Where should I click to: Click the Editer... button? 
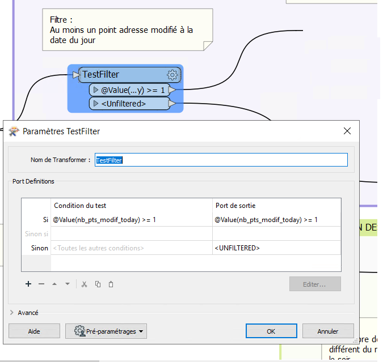click(x=315, y=284)
